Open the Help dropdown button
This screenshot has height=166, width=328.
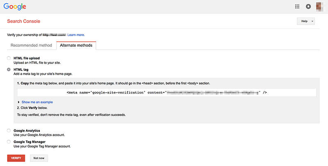[x=306, y=21]
